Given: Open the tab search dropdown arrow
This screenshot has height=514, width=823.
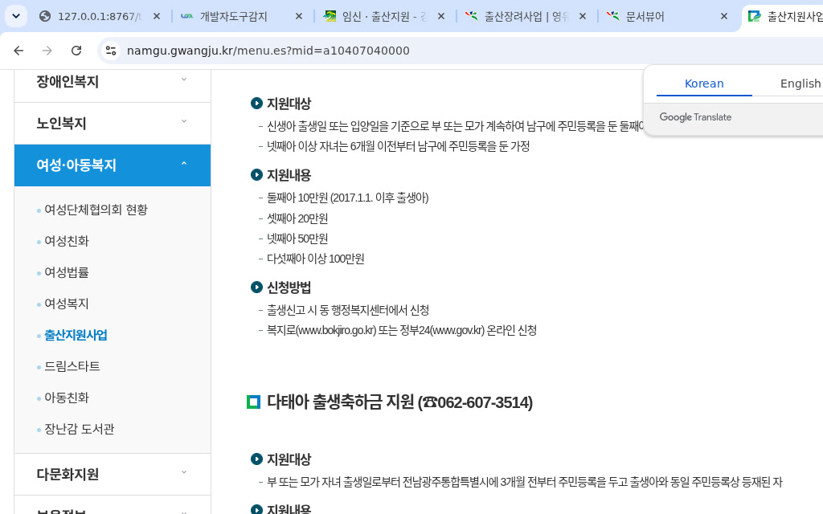Looking at the screenshot, I should point(16,16).
